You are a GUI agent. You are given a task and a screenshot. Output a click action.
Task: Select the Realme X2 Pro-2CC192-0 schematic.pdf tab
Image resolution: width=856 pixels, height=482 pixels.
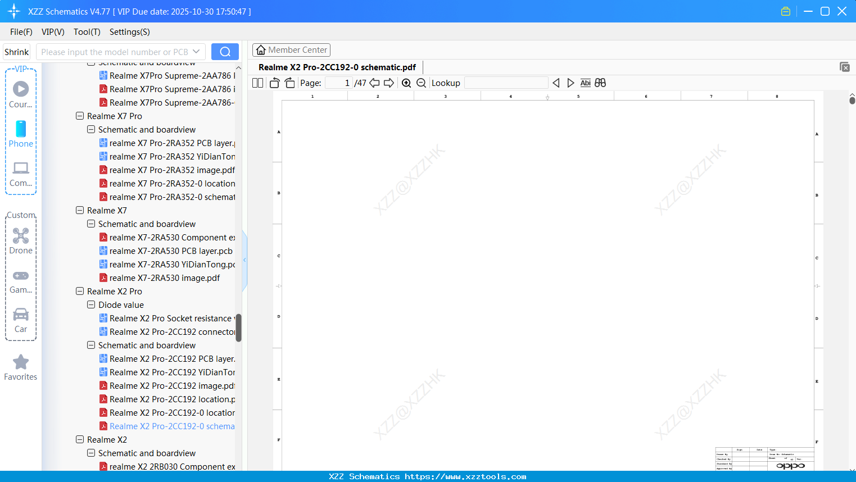(337, 67)
